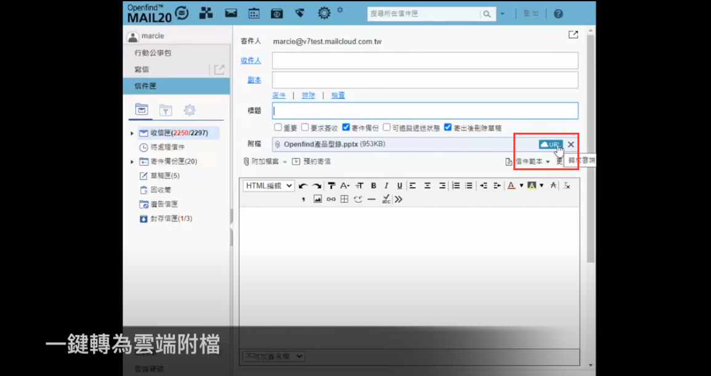Check the 要求簽收 checkbox
Screen dimensions: 711x376
tap(305, 128)
